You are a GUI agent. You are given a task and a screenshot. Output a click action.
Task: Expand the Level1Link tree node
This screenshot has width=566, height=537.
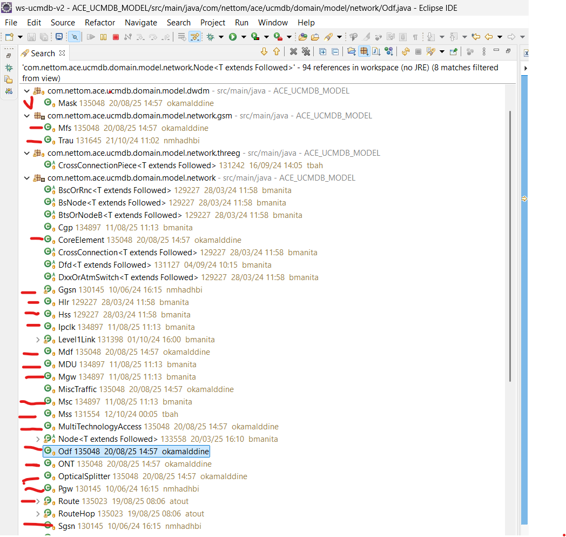click(38, 340)
